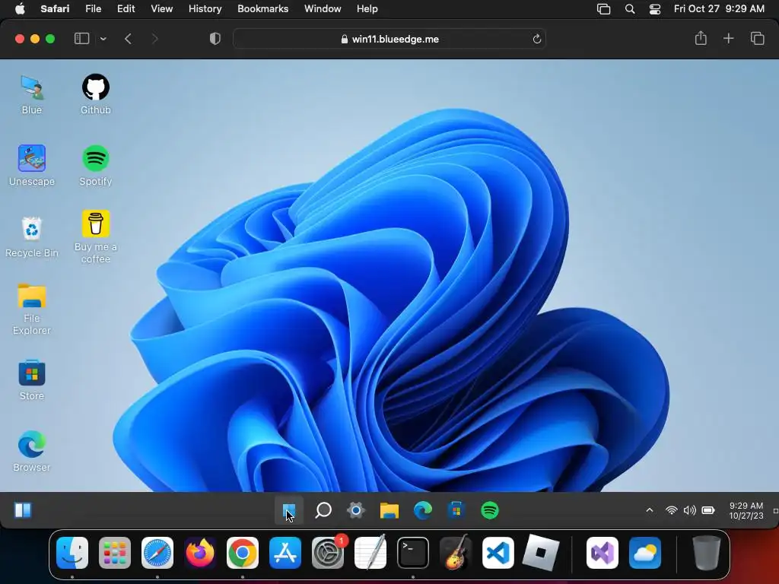
Task: Open the taskbar clock showing 9:29 AM
Action: click(746, 510)
